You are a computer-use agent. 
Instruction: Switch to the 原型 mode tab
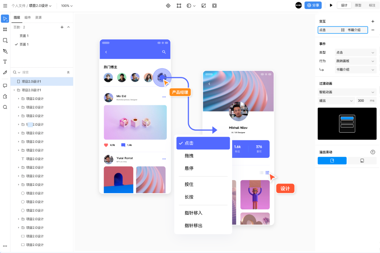pyautogui.click(x=358, y=5)
